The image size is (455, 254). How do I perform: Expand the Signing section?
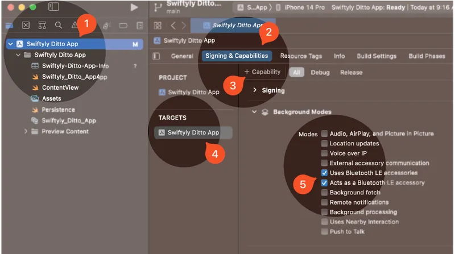pyautogui.click(x=255, y=90)
